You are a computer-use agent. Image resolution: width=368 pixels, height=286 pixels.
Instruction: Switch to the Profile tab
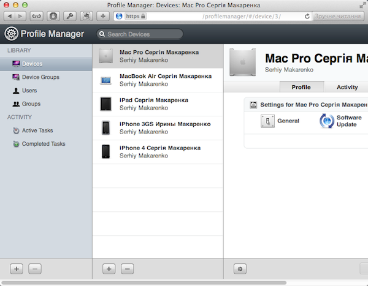(x=301, y=87)
